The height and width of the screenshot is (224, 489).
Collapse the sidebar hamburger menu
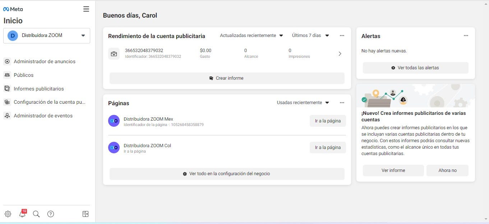86,9
